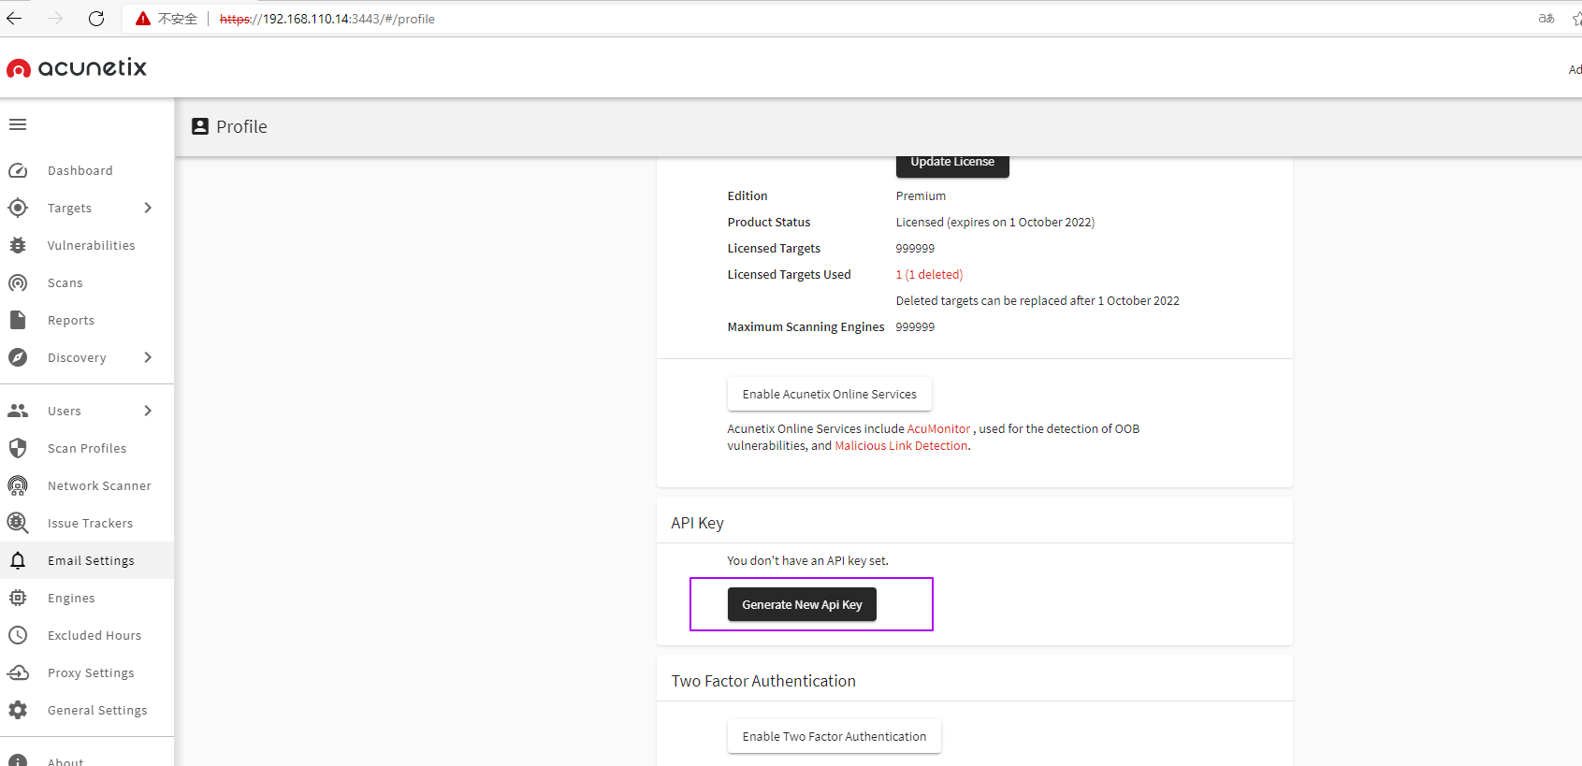
Task: Click the About info icon
Action: (18, 761)
